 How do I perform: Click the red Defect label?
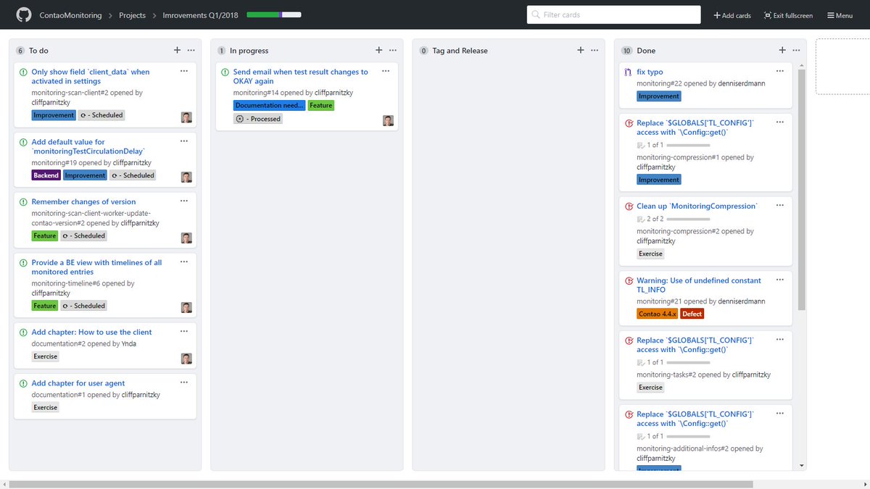click(692, 314)
